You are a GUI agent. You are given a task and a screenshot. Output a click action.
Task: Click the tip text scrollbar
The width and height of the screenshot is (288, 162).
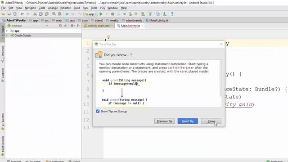pos(220,78)
